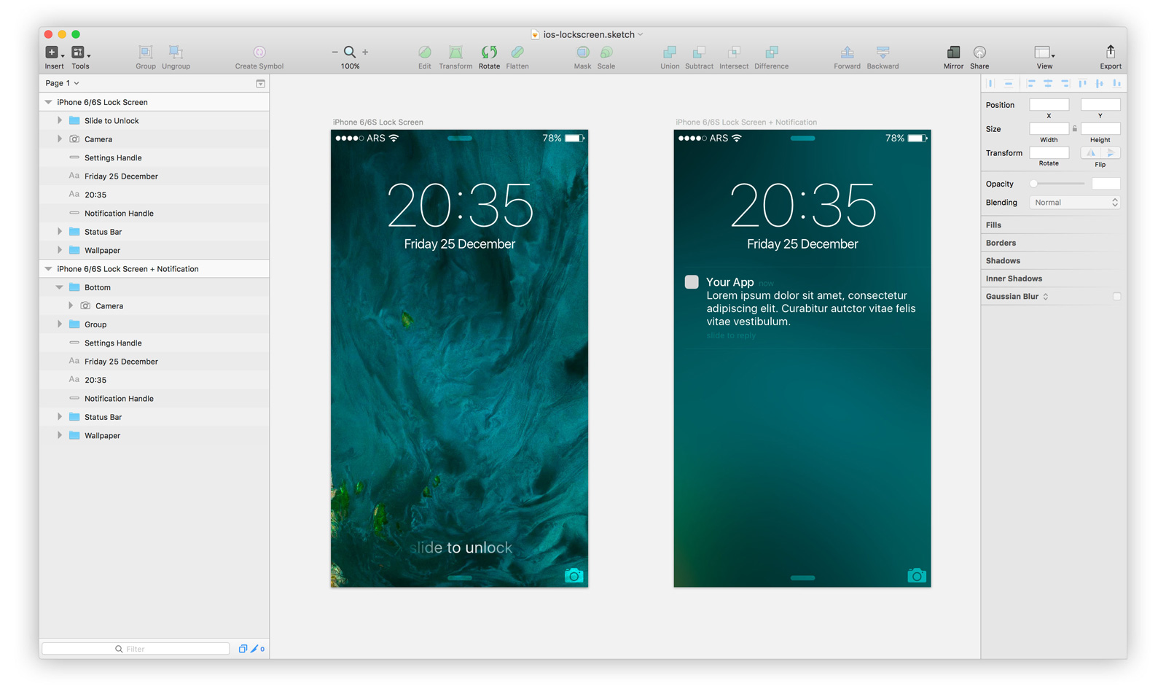Image resolution: width=1166 pixels, height=686 pixels.
Task: Expand the Slide to Unlock group
Action: click(x=60, y=120)
